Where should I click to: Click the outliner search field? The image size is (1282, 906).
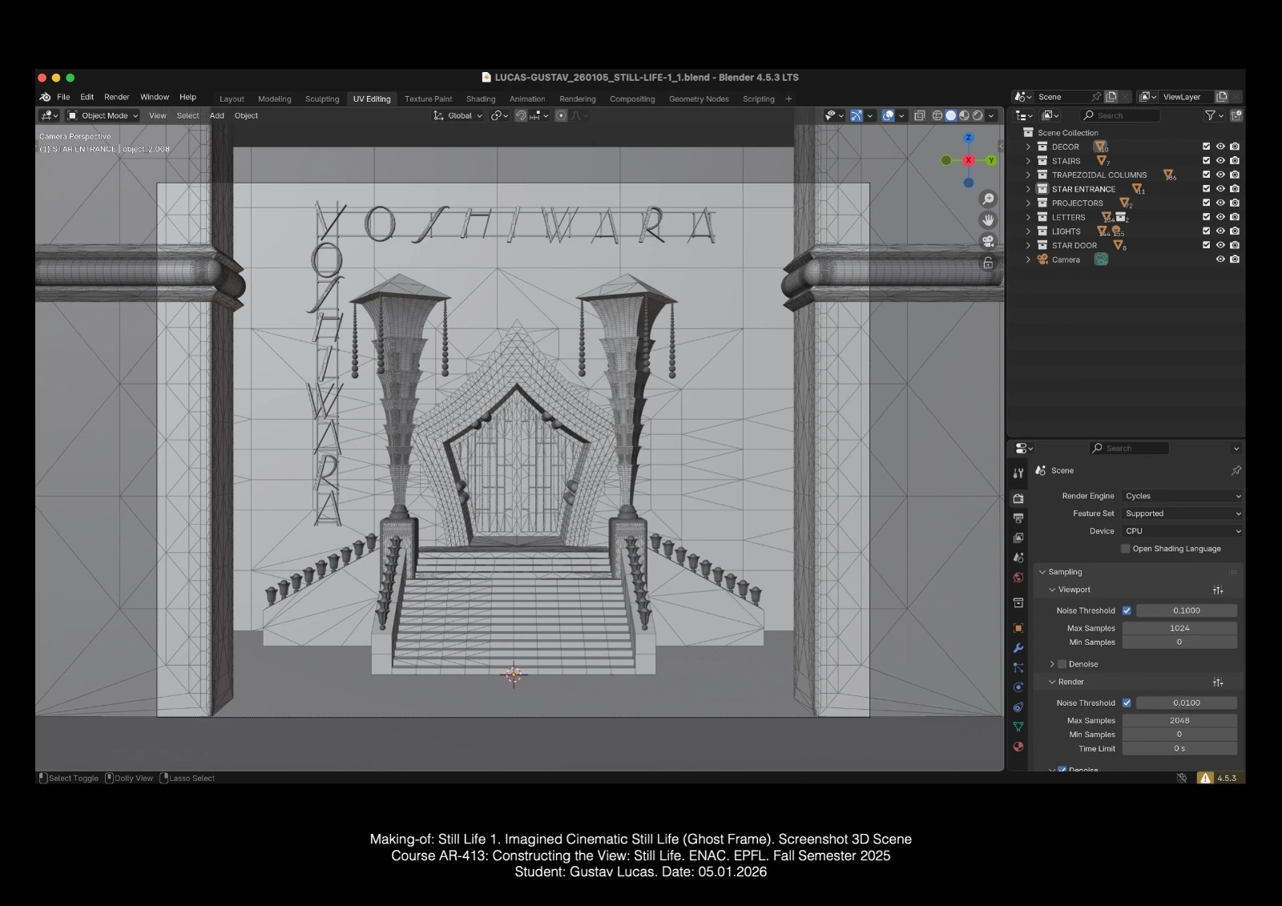point(1120,115)
